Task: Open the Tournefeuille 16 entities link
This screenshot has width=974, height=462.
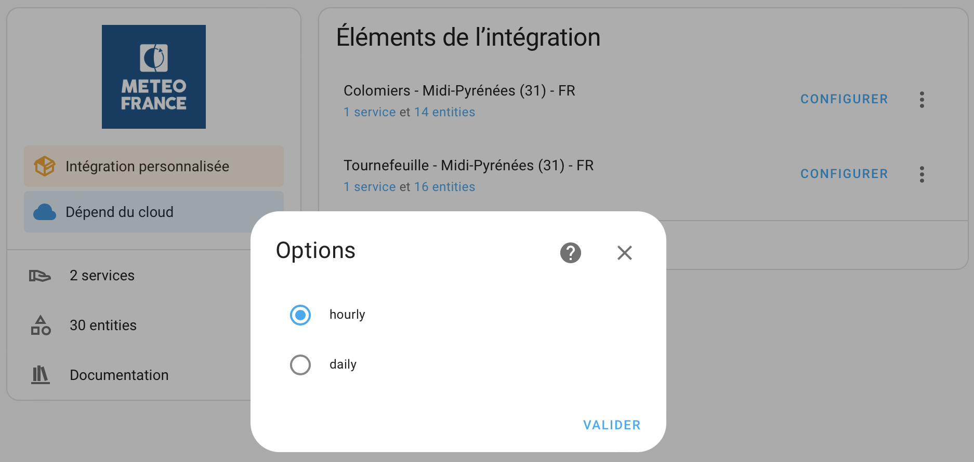Action: (x=444, y=187)
